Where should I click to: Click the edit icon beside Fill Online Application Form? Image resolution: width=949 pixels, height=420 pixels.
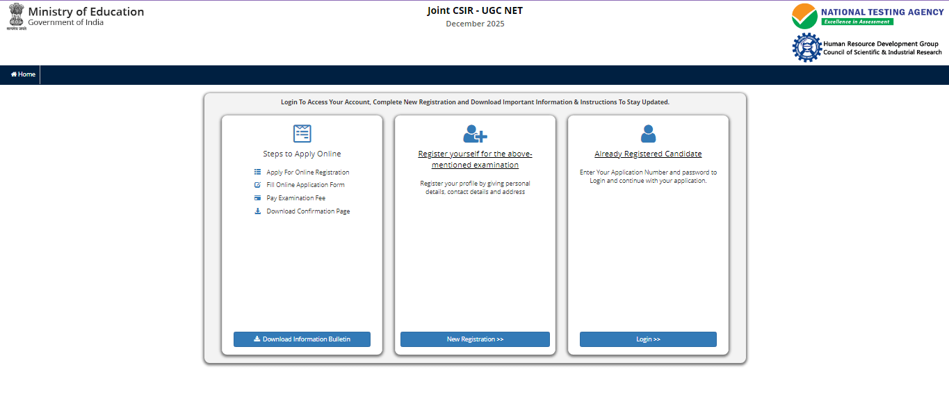257,185
